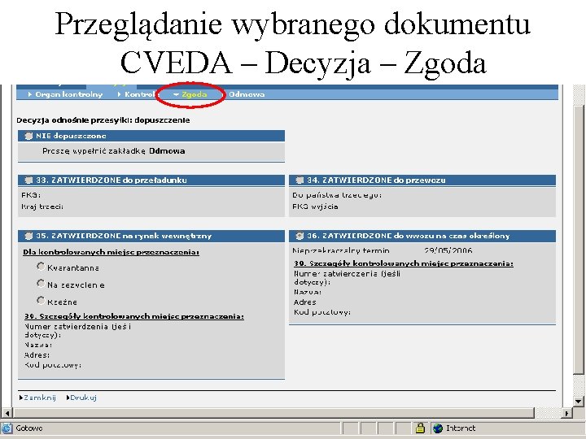Click the vertical scrollbar down arrow
This screenshot has width=586, height=439.
(x=579, y=402)
